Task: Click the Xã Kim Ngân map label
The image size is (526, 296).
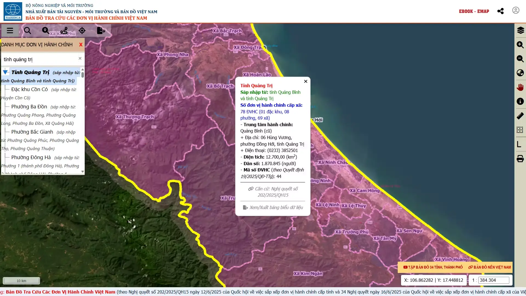Action: (308, 274)
